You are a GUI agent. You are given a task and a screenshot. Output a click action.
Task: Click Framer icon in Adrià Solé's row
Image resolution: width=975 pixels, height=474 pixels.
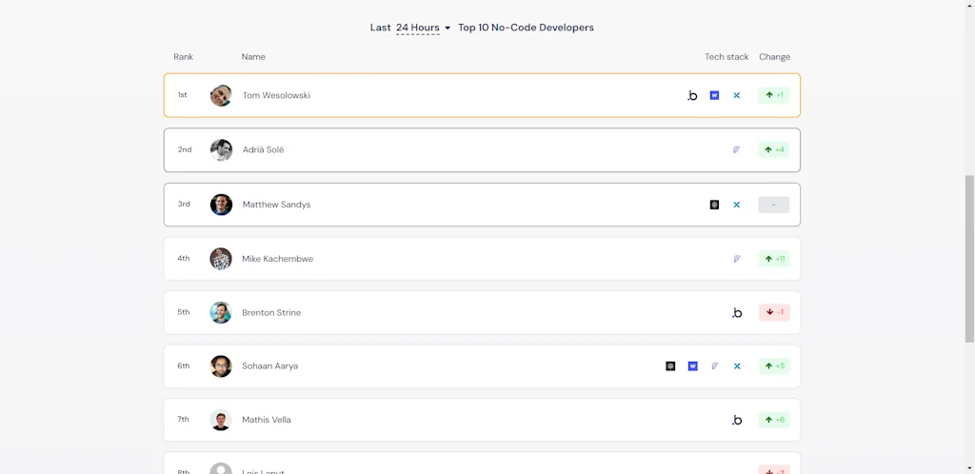(x=737, y=149)
